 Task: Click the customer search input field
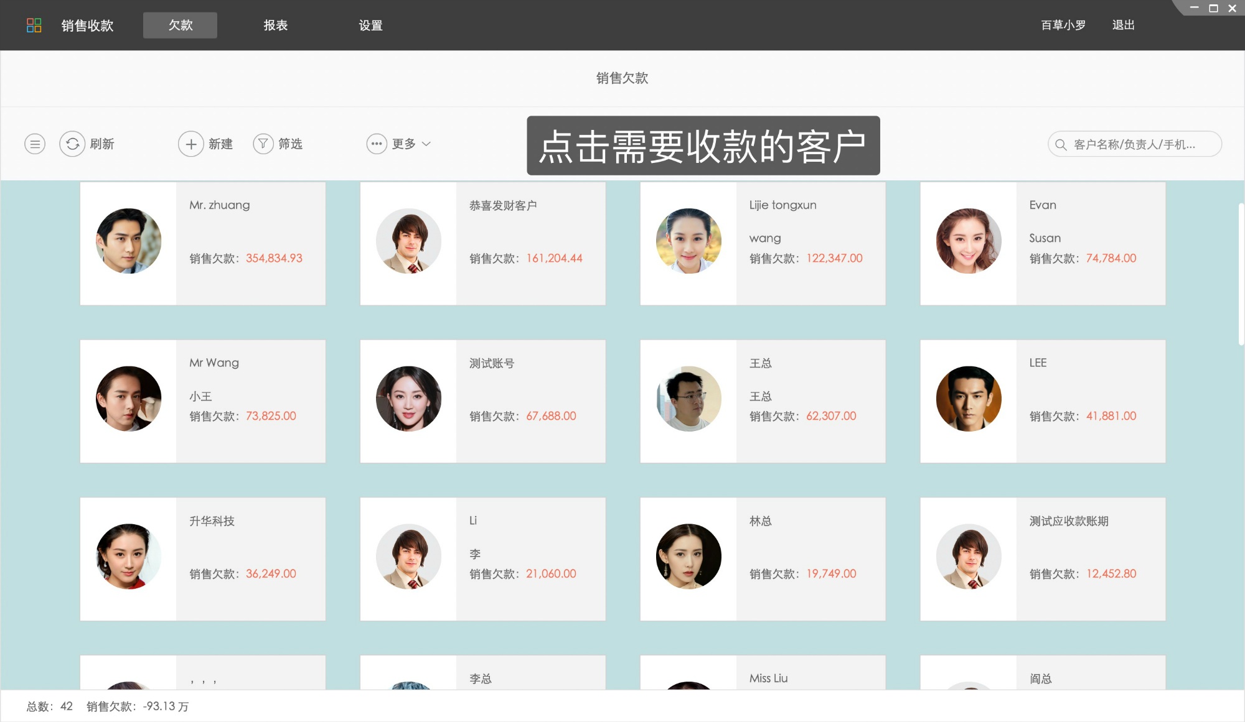[1139, 144]
